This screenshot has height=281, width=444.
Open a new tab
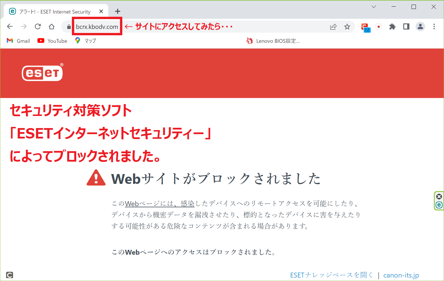[x=117, y=12]
